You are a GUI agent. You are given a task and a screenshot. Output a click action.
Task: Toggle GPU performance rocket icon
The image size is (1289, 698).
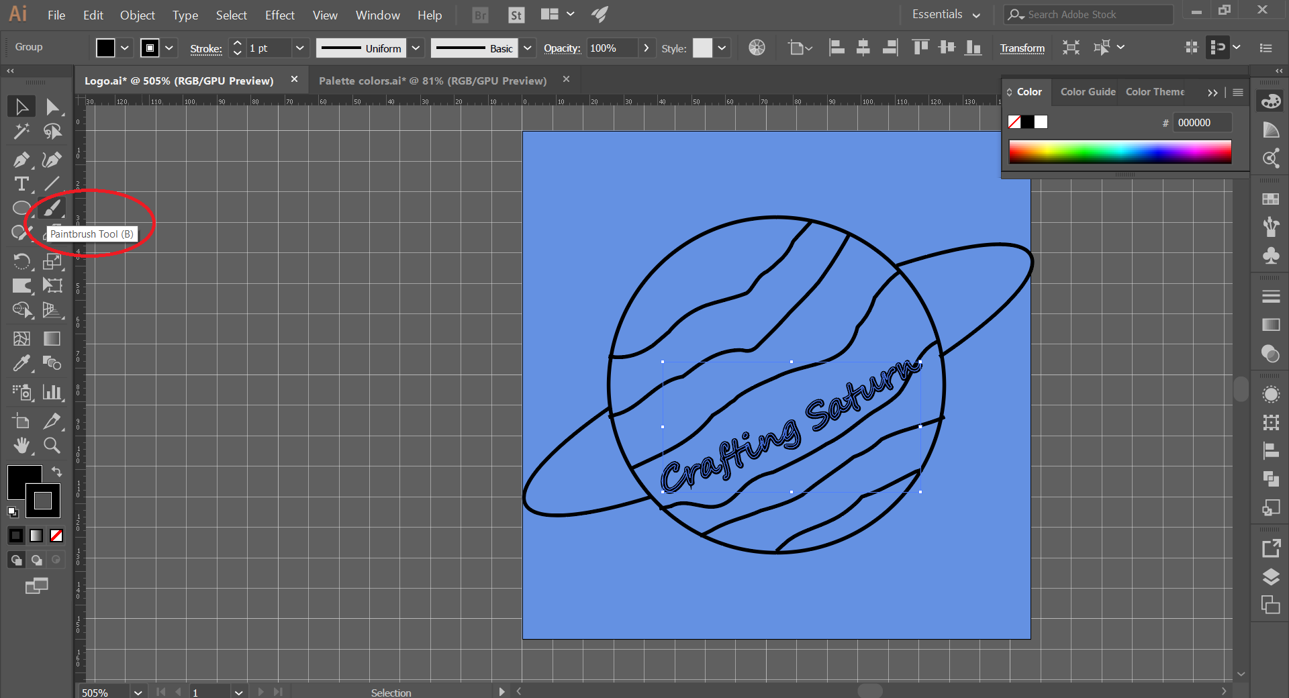point(600,14)
